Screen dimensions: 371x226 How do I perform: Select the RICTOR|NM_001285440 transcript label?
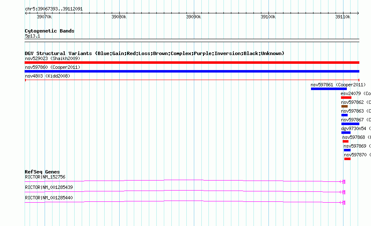point(49,198)
